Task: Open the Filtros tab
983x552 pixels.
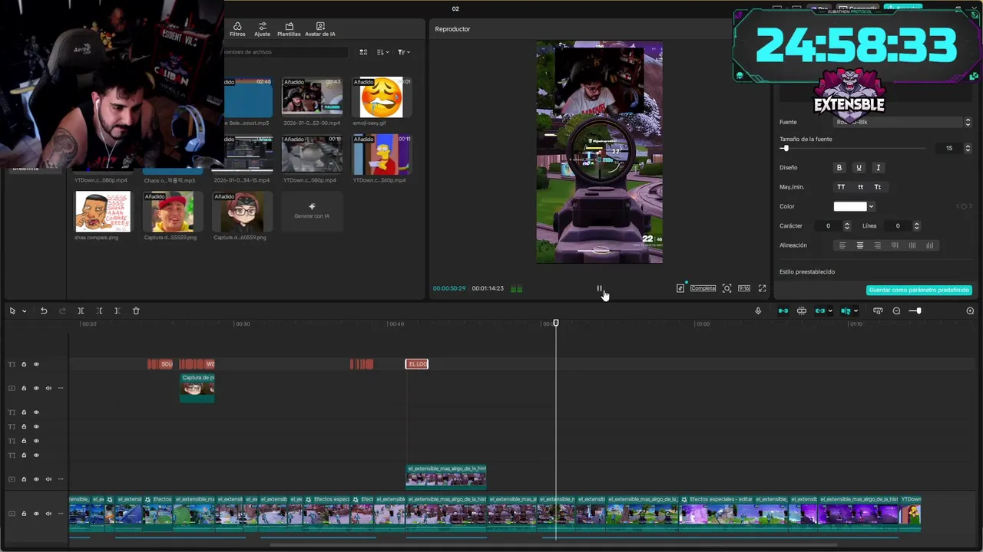Action: point(237,29)
